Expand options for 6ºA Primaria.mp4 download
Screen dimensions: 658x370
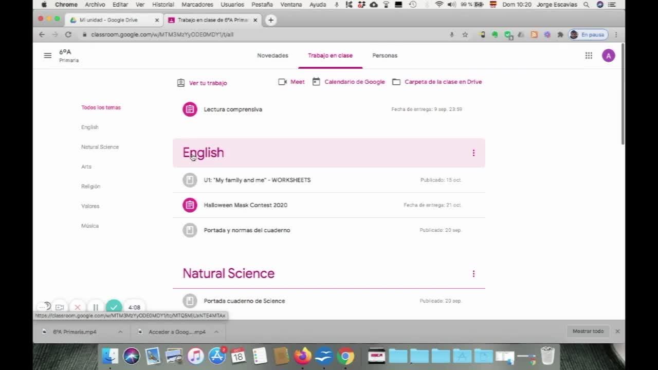[x=120, y=332]
